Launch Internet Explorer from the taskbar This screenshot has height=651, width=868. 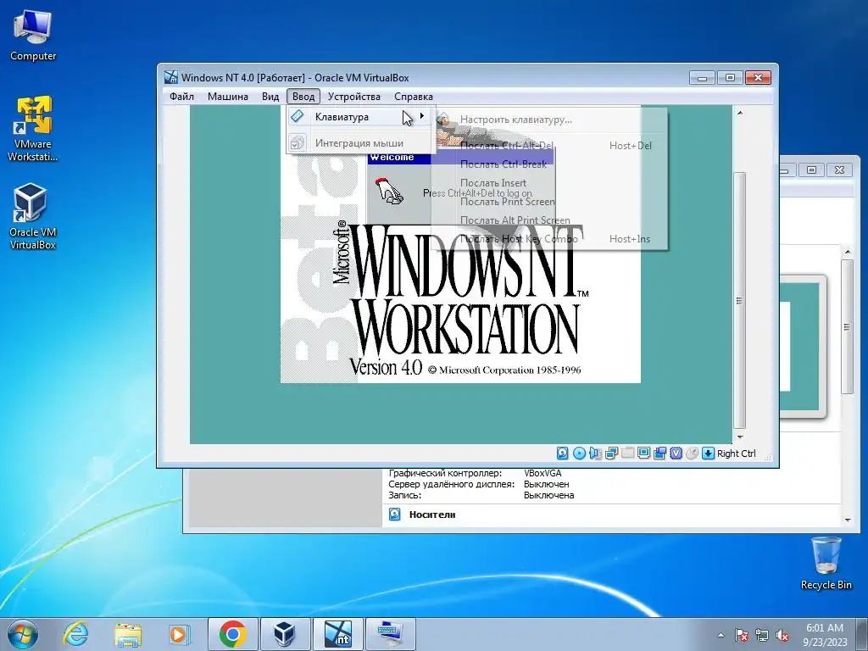[x=75, y=634]
